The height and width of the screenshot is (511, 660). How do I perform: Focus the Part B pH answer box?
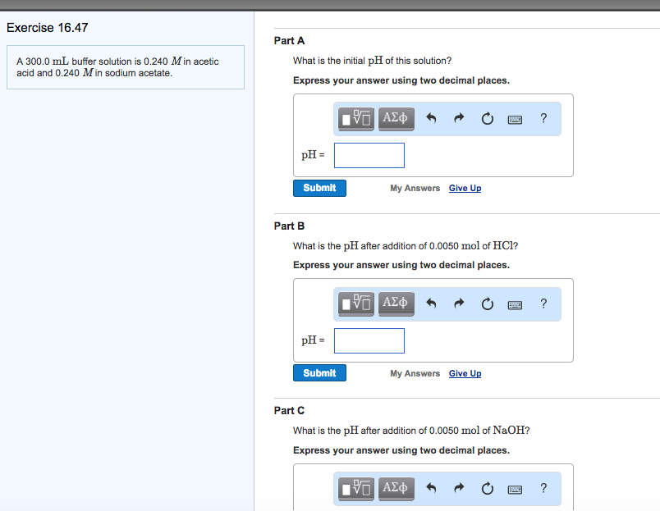(x=369, y=340)
